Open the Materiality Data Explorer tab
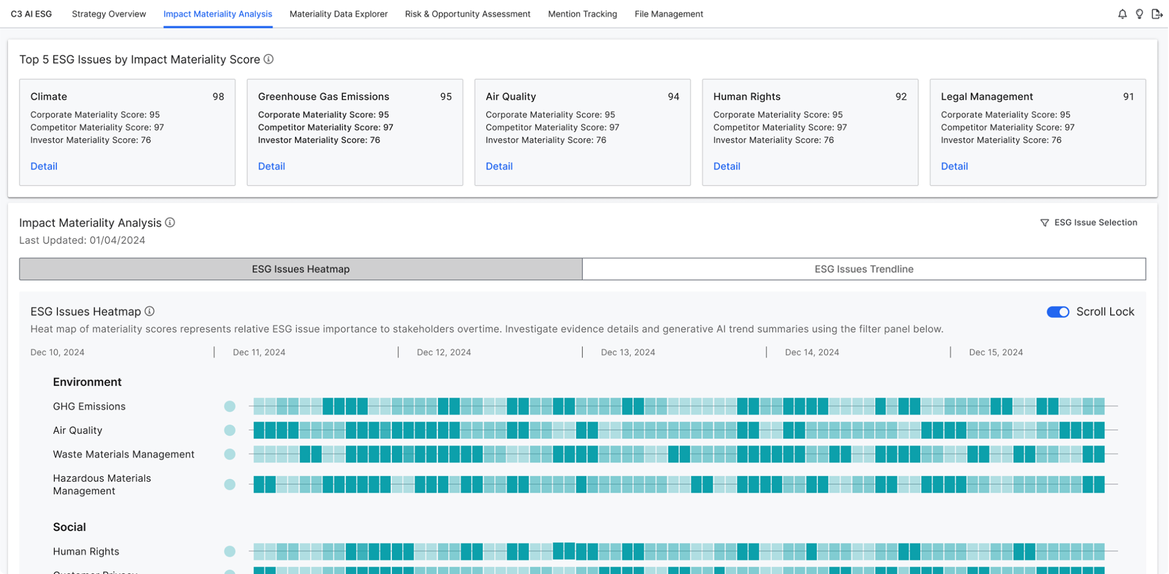 click(x=338, y=14)
